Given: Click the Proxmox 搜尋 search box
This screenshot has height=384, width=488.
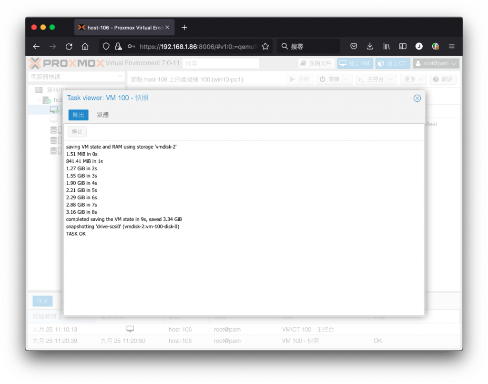Looking at the screenshot, I should click(221, 64).
